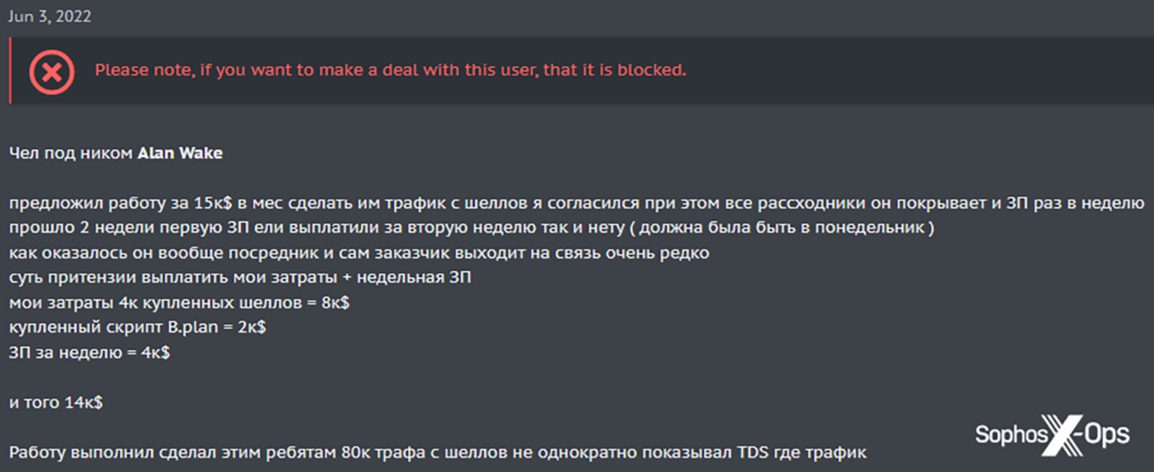Click the red left border of warning banner
This screenshot has height=472, width=1154.
[10, 70]
